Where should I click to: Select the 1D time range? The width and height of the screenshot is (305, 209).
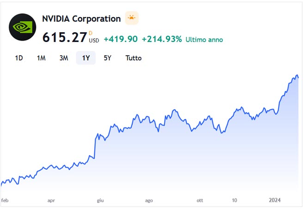pyautogui.click(x=19, y=58)
